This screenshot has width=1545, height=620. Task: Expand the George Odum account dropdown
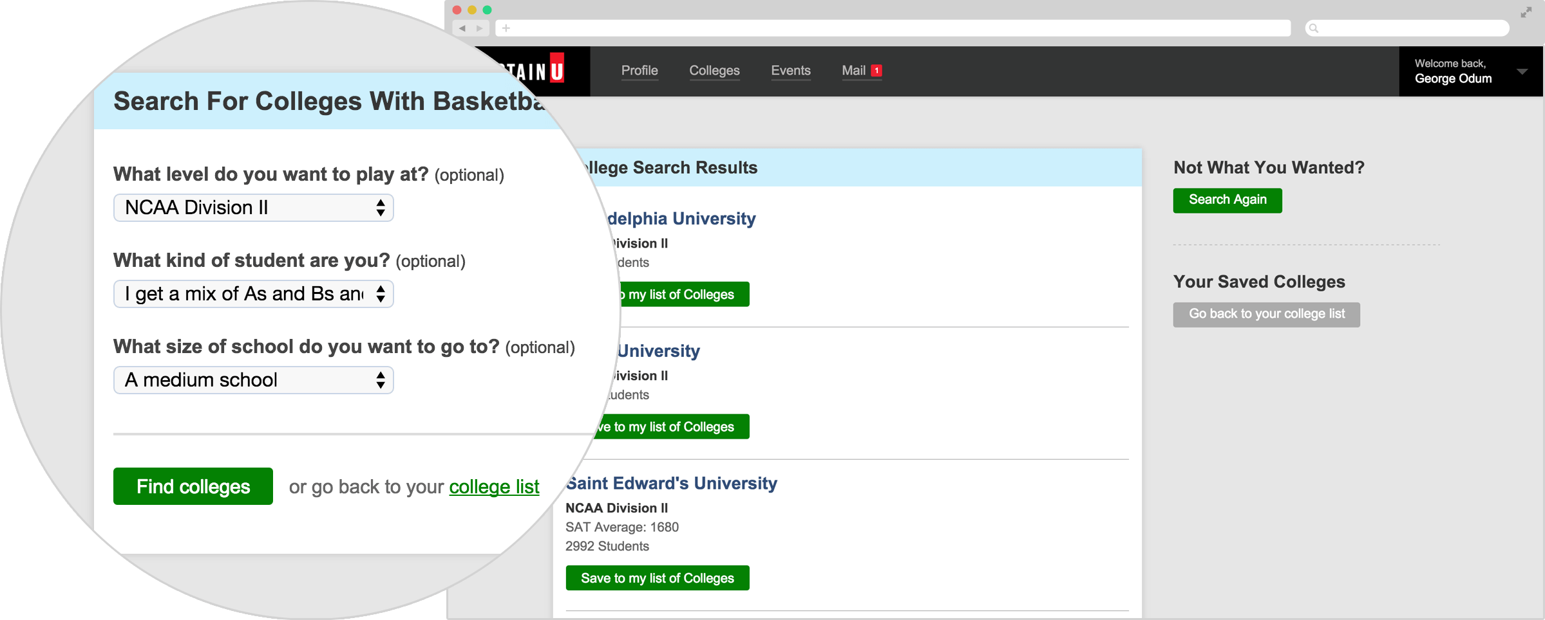1522,71
